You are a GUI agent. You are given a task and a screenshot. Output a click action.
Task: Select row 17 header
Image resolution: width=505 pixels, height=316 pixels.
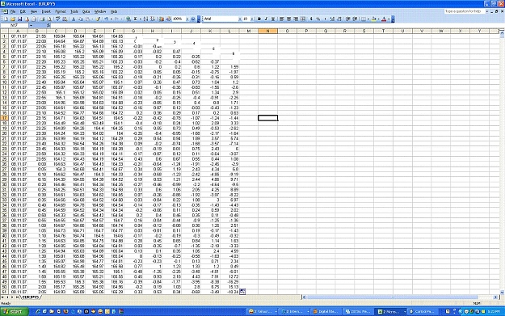click(x=5, y=118)
